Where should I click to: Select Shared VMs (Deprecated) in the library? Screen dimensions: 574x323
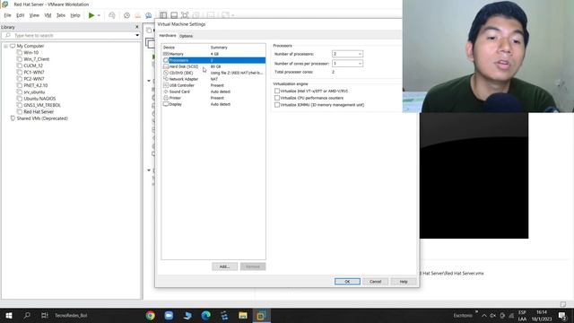tap(42, 118)
